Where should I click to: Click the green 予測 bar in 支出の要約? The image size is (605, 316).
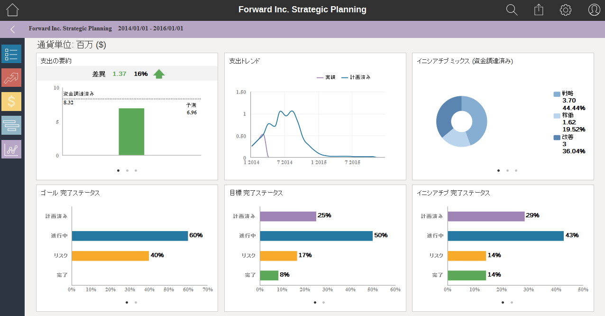coord(131,131)
